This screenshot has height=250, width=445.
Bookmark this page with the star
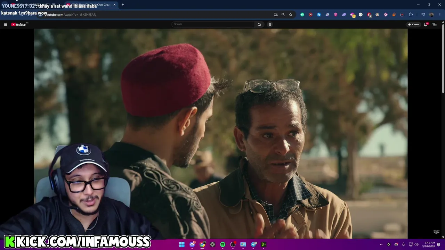pyautogui.click(x=291, y=15)
